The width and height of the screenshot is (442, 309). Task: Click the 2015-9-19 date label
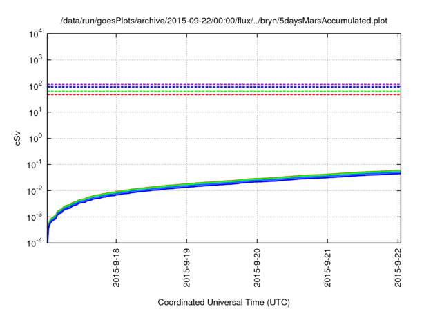(186, 268)
